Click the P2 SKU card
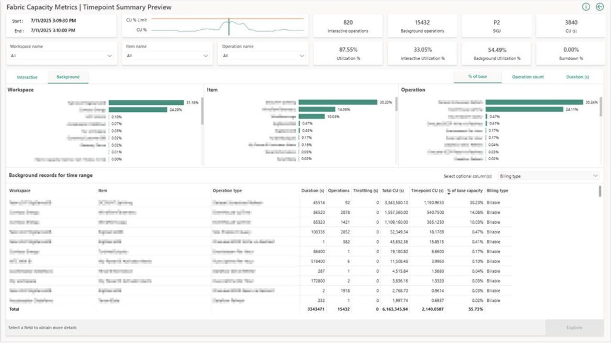The height and width of the screenshot is (343, 611). [496, 26]
